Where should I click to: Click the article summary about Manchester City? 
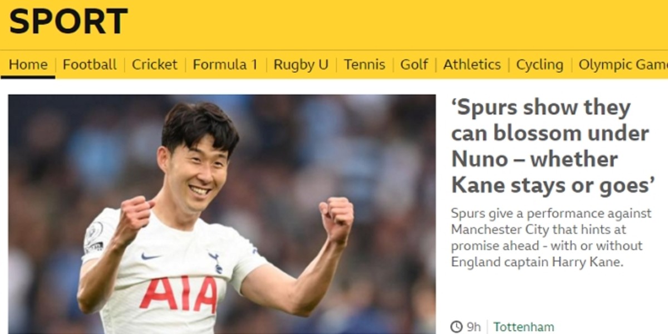[x=551, y=238]
